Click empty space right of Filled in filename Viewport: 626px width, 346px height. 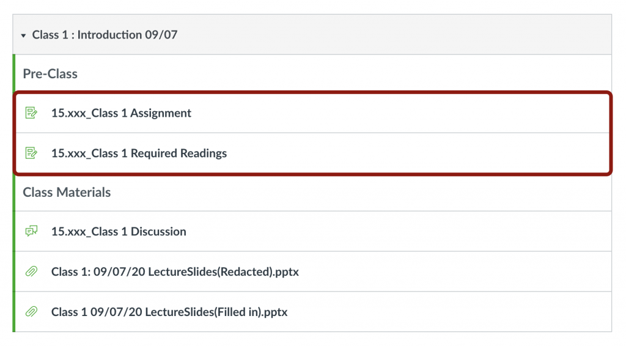[446, 312]
